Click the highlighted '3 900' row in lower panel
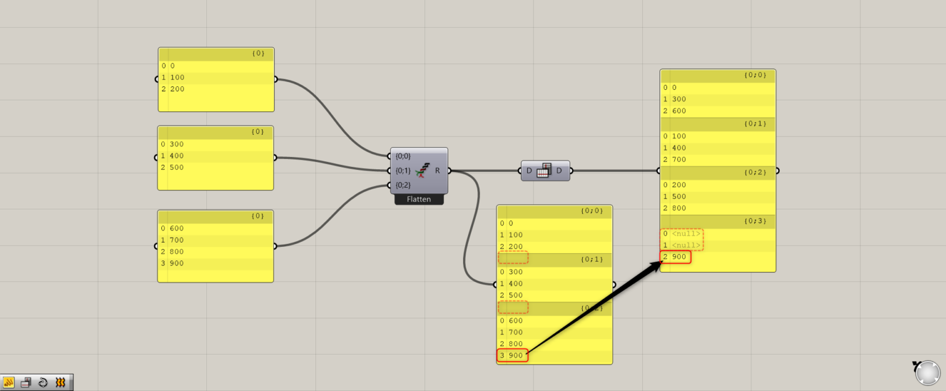Image resolution: width=946 pixels, height=391 pixels. [512, 356]
